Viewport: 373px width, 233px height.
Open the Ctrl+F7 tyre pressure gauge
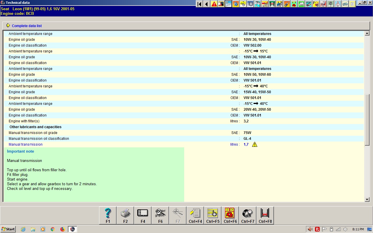coord(248,216)
